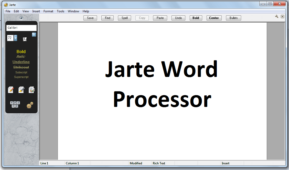Open the Tools menu
Screen dimensions: 289x170
pyautogui.click(x=60, y=11)
